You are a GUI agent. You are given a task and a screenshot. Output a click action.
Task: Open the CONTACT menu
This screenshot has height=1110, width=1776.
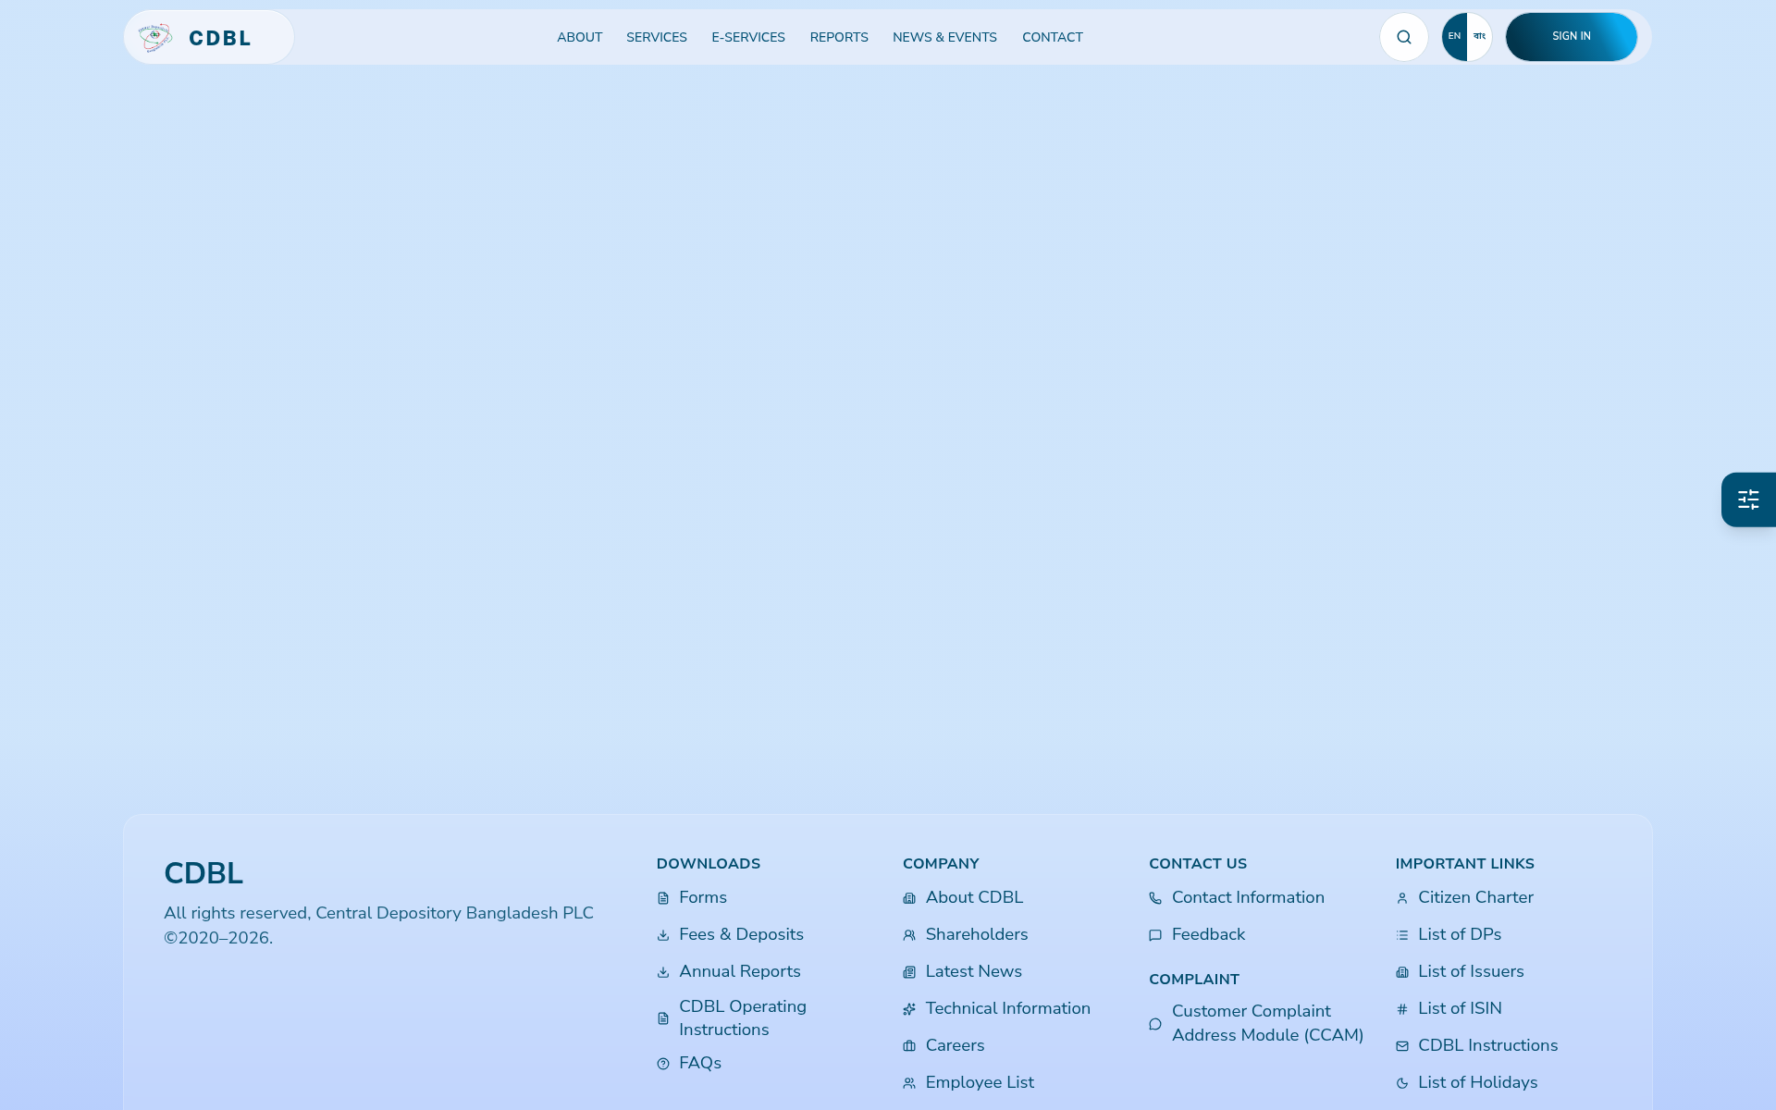click(1053, 37)
